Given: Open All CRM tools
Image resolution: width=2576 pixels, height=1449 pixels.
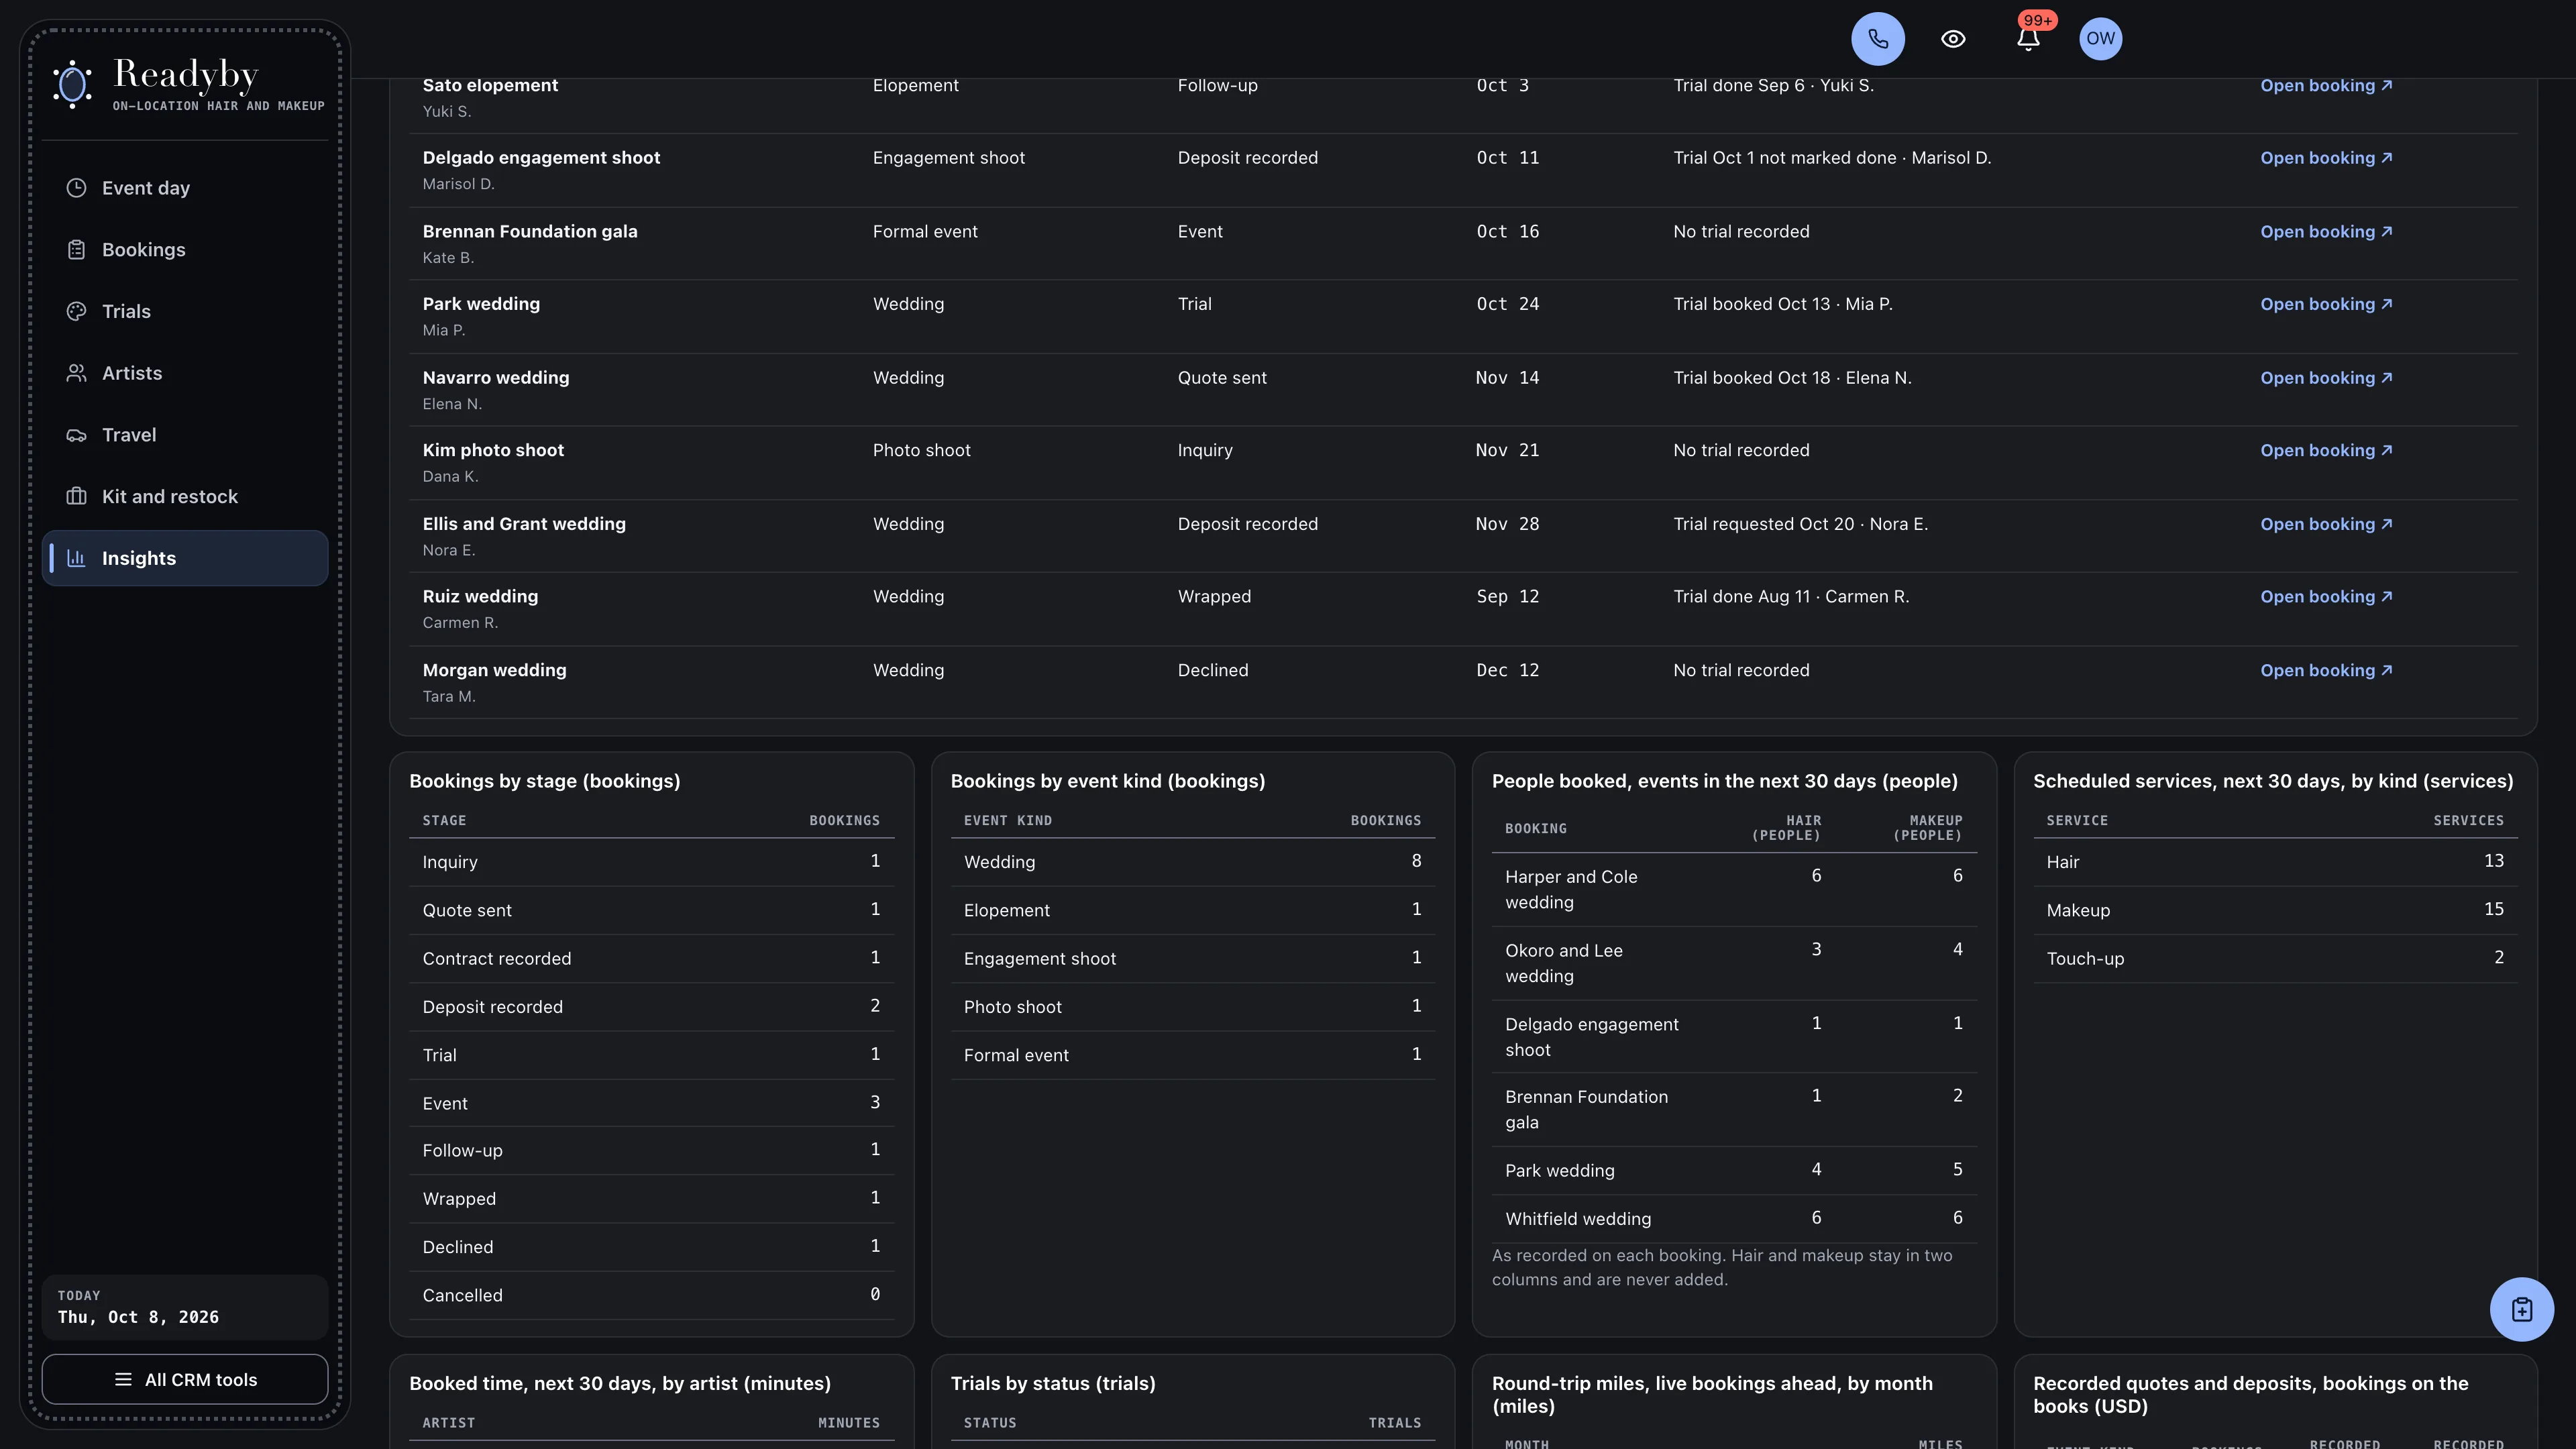Looking at the screenshot, I should [185, 1379].
